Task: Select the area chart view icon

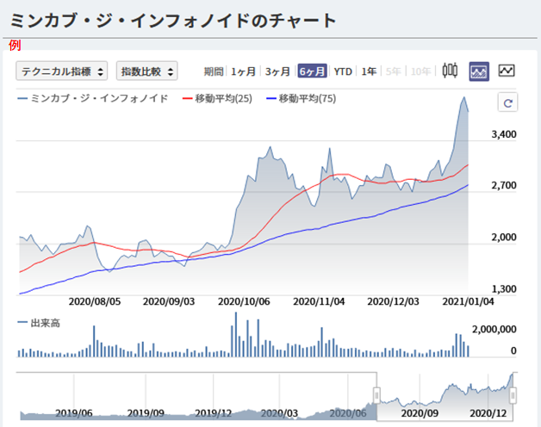Action: click(x=479, y=71)
